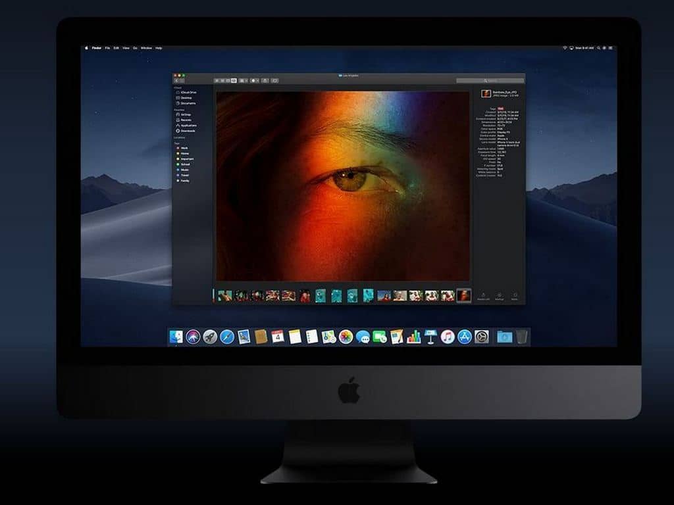Image resolution: width=674 pixels, height=505 pixels.
Task: Open Documents in the Finder sidebar
Action: tap(185, 103)
